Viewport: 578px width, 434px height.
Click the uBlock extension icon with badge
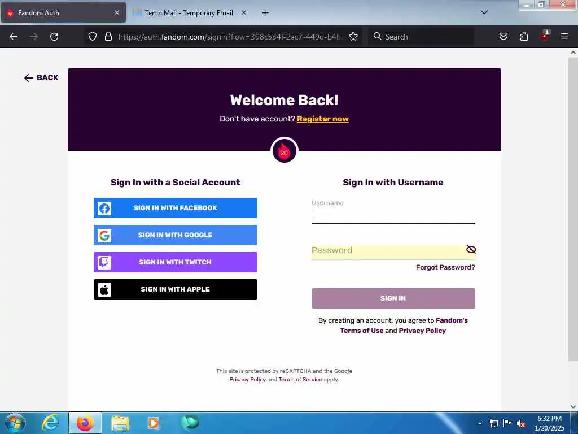[x=545, y=36]
